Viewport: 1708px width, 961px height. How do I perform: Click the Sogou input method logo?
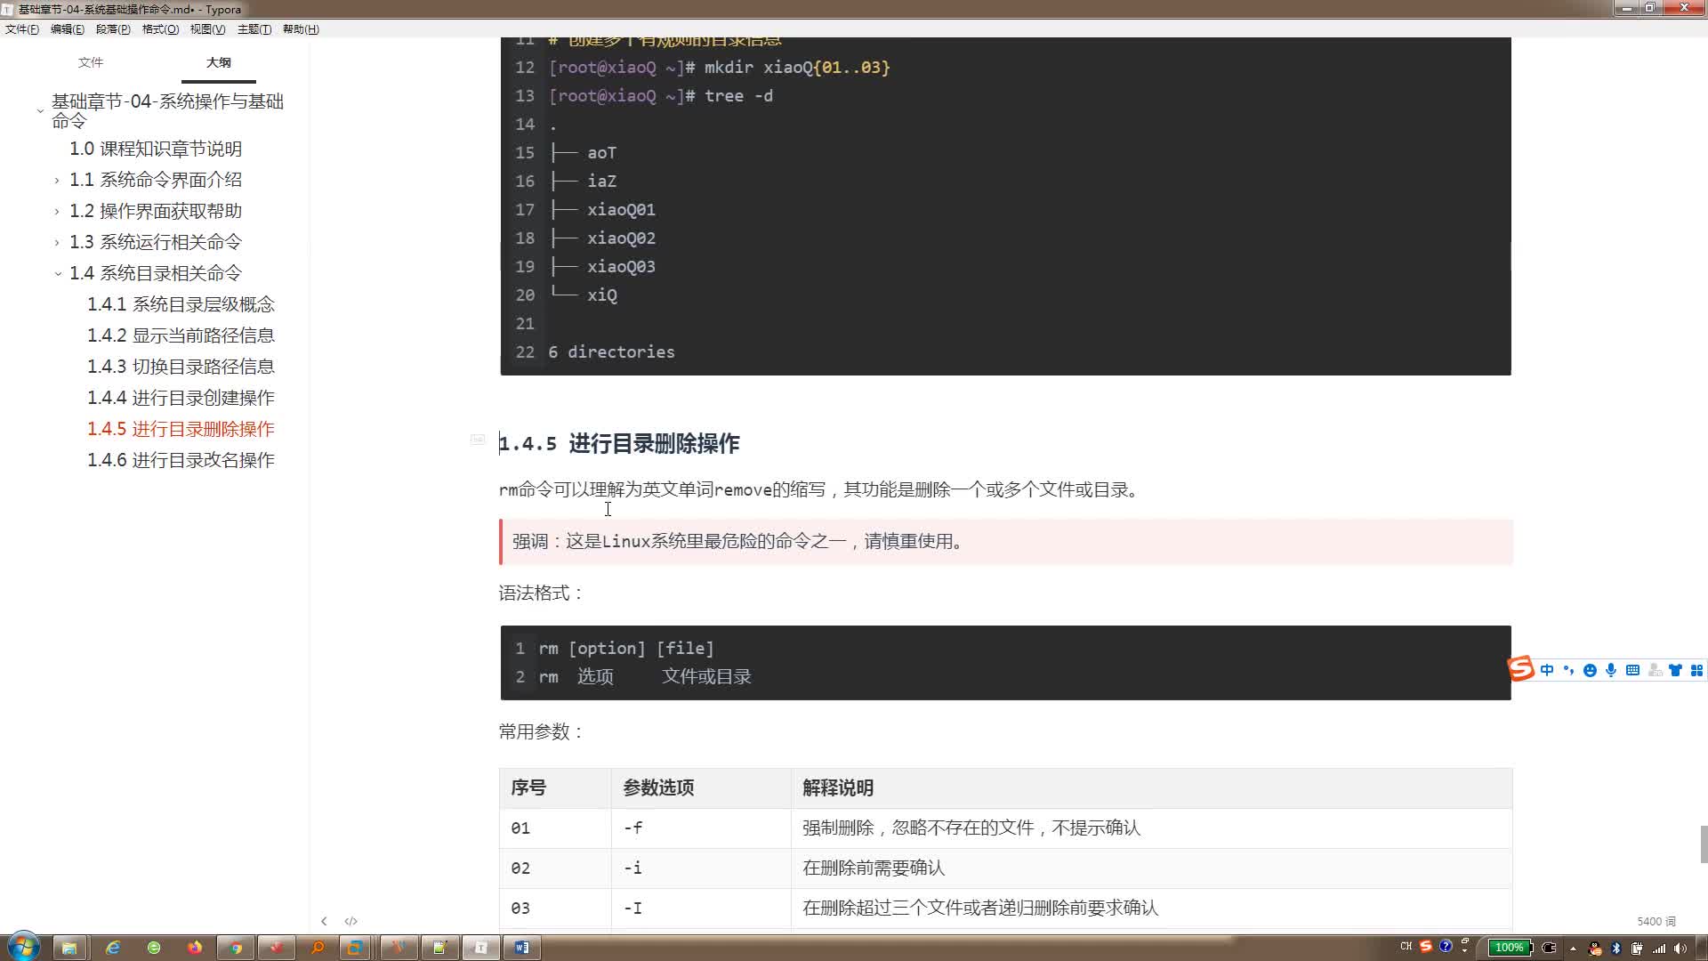(1521, 668)
